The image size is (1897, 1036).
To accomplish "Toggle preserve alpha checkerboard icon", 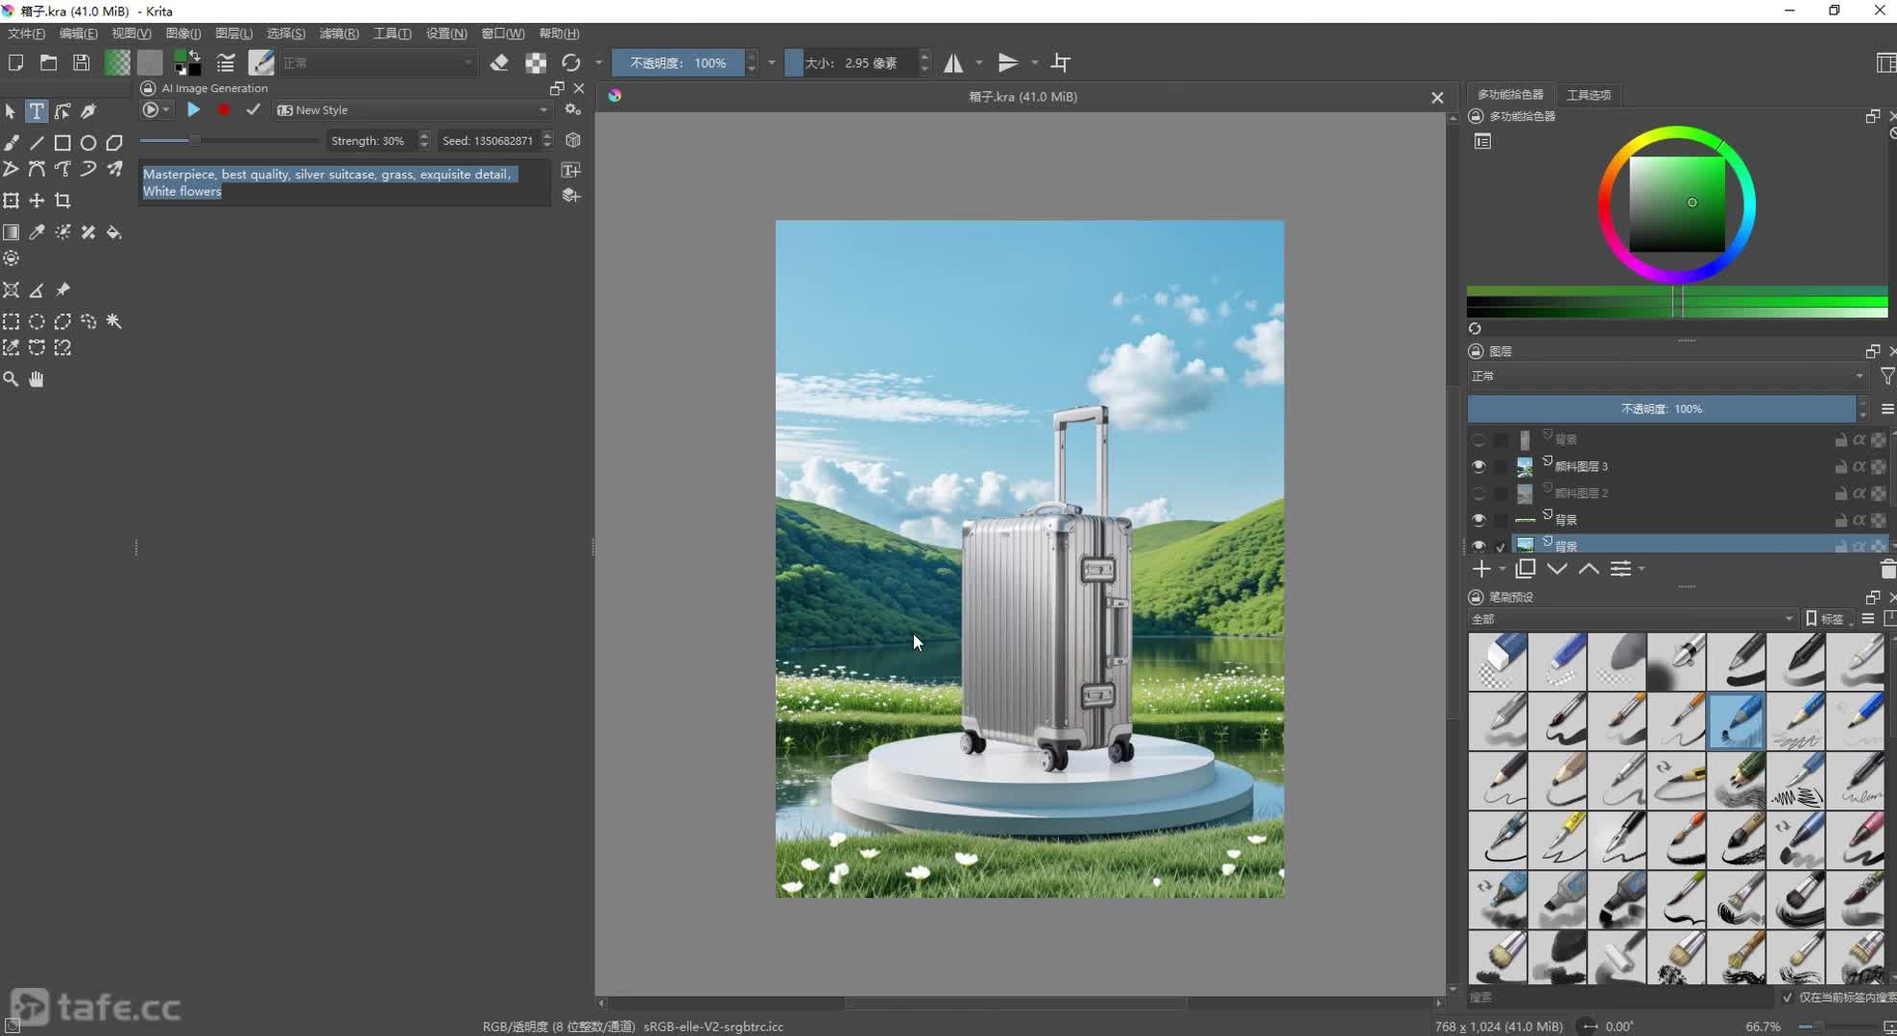I will pos(536,63).
